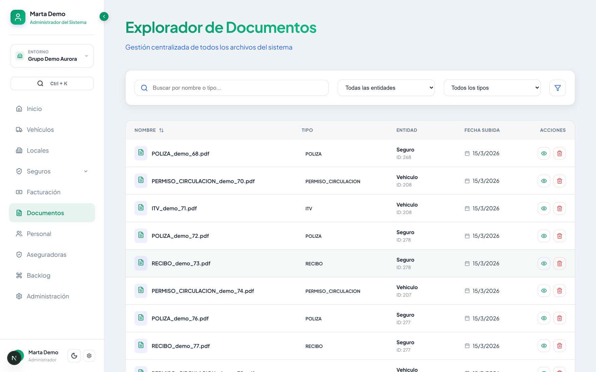Click the calendar icon in ITV_demo_71.pdf row

467,208
